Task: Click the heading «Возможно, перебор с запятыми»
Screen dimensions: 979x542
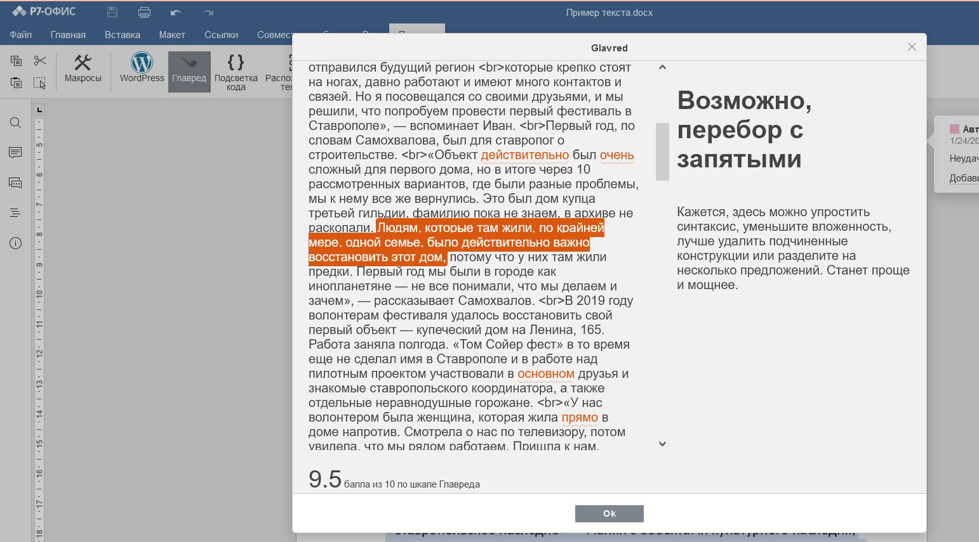Action: tap(744, 129)
